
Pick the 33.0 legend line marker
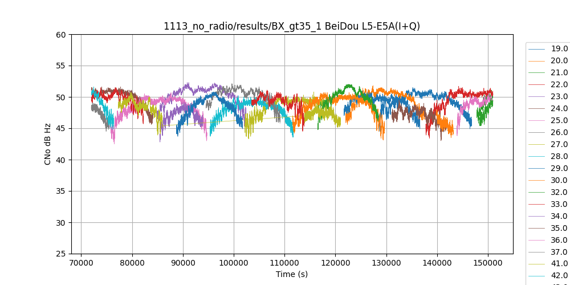tap(537, 204)
